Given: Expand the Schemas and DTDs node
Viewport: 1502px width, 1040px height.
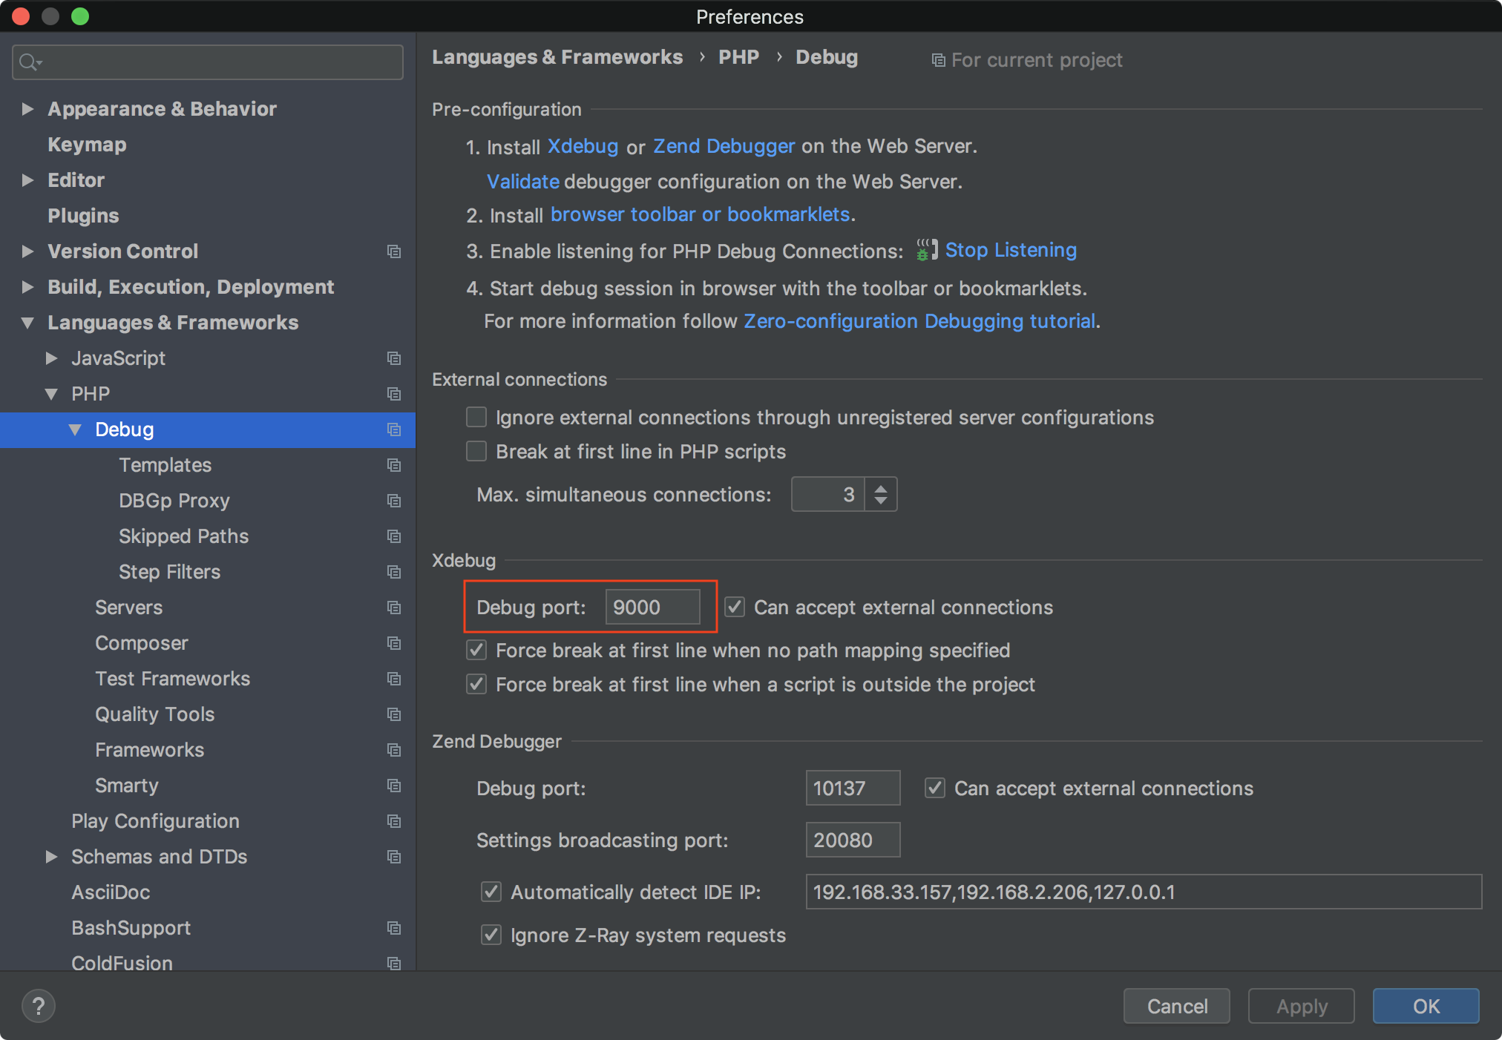Looking at the screenshot, I should point(51,857).
